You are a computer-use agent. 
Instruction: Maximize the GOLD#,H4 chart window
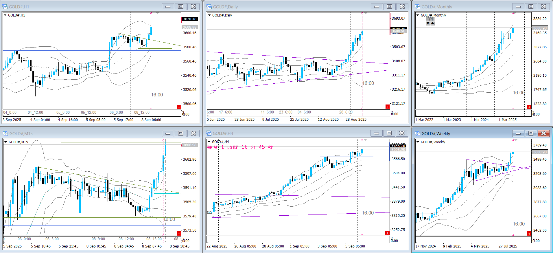(x=389, y=133)
